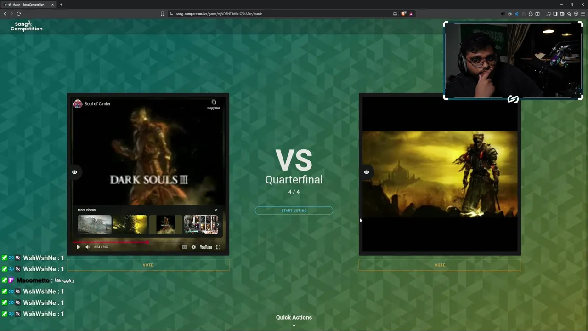588x331 pixels.
Task: Mute the left YouTube player volume
Action: point(87,247)
